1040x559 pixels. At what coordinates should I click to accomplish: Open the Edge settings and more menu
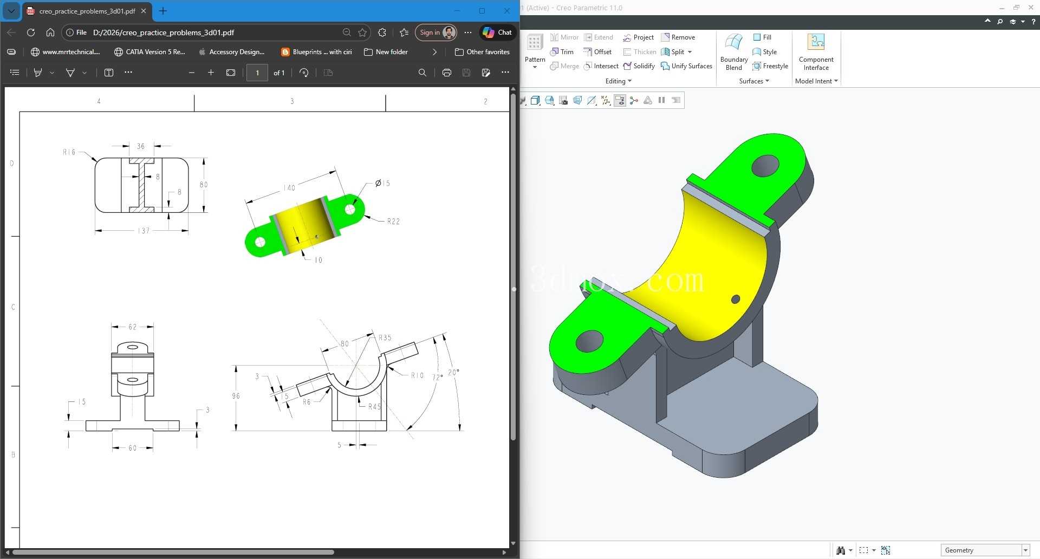(468, 32)
